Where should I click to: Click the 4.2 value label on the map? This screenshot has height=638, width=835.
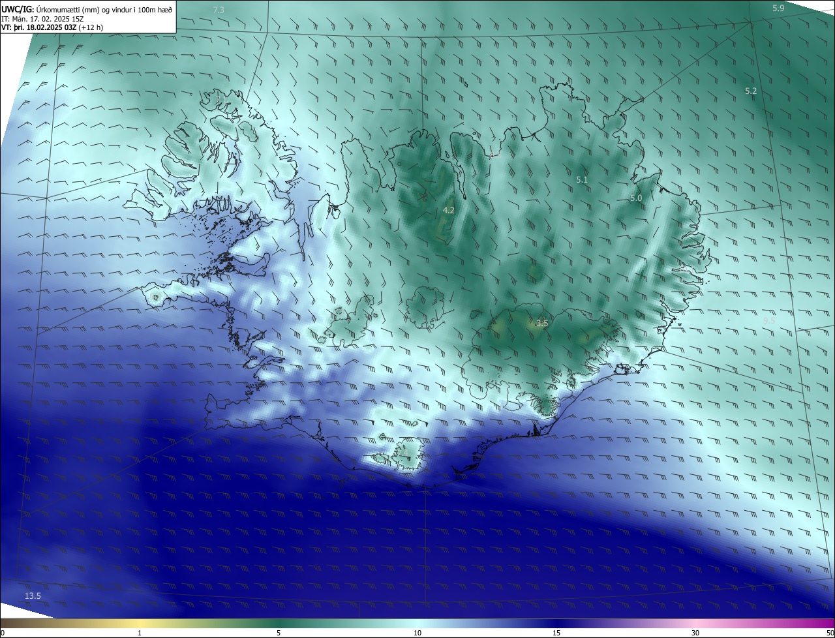pyautogui.click(x=449, y=210)
